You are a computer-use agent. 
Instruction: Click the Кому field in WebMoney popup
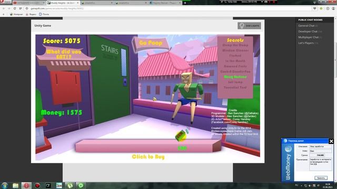pyautogui.click(x=320, y=151)
